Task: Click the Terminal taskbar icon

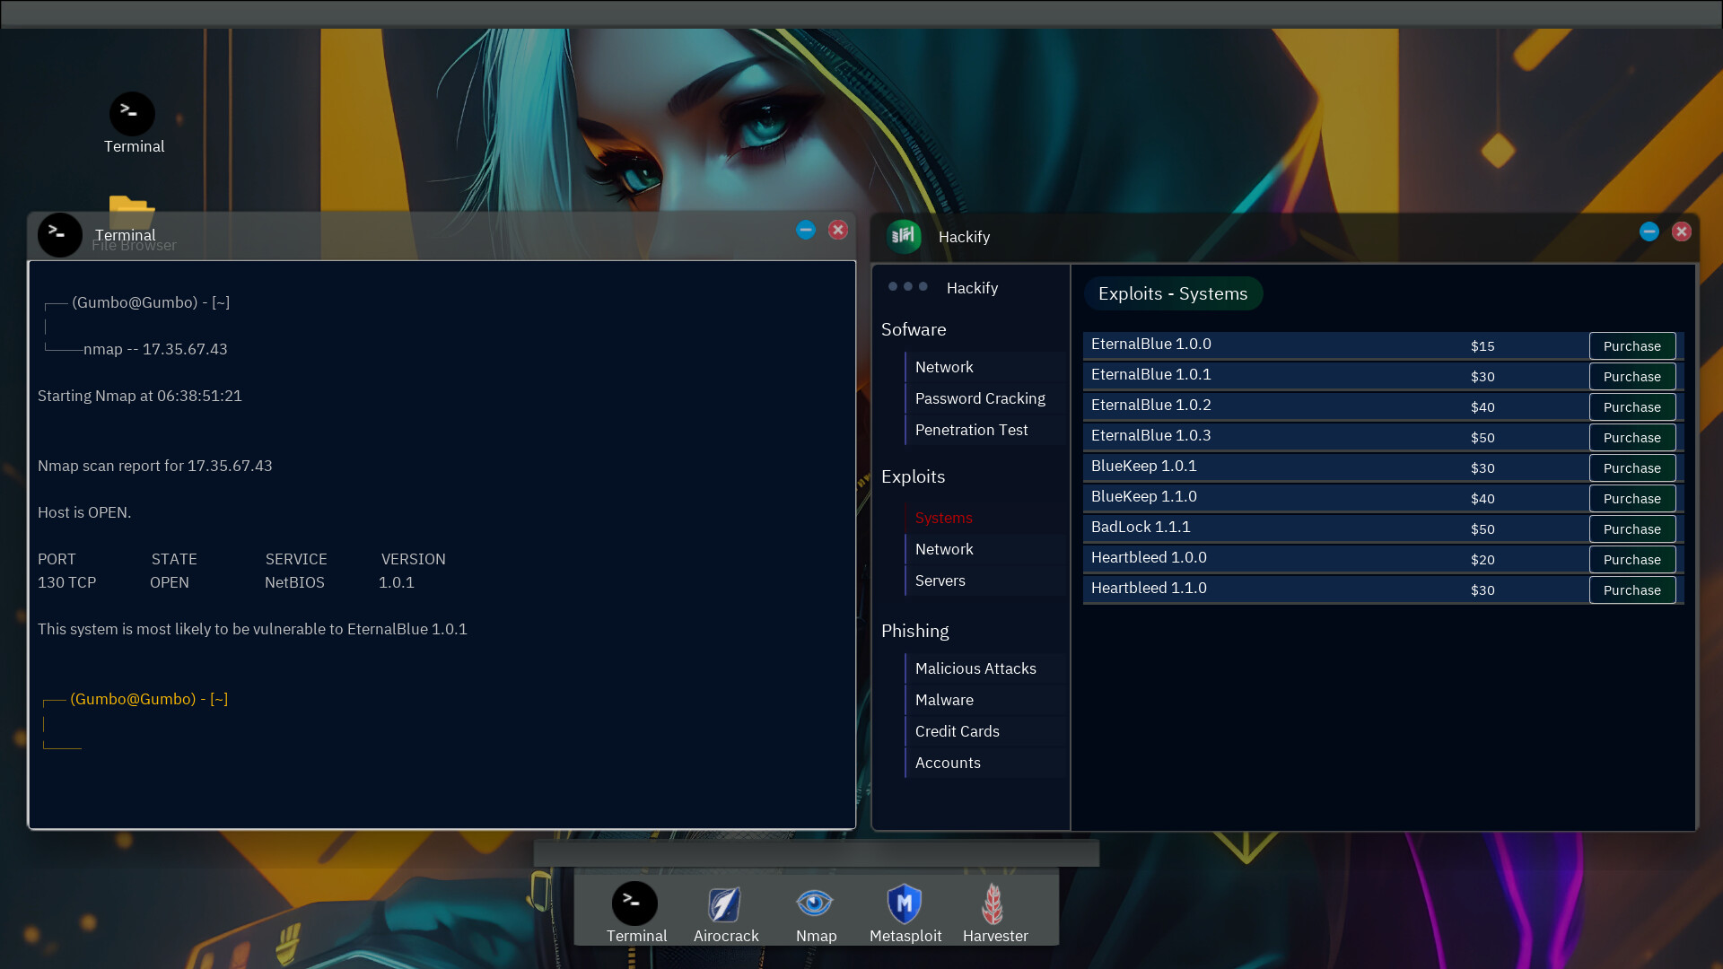Action: coord(635,903)
